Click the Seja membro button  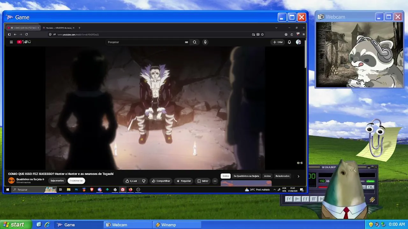(x=57, y=181)
